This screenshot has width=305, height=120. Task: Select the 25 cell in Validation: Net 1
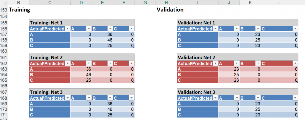pyautogui.click(x=250, y=40)
